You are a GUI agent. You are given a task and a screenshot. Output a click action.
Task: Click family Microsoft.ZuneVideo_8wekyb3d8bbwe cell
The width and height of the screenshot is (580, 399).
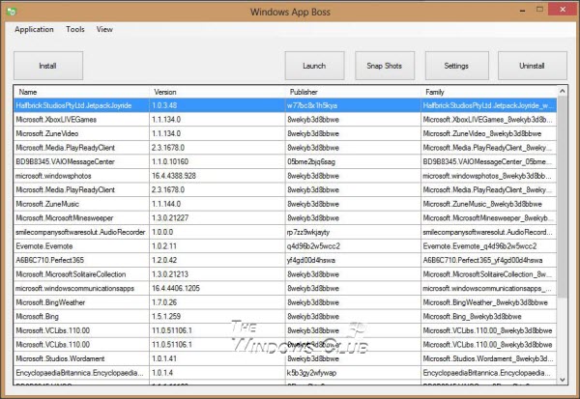[488, 133]
